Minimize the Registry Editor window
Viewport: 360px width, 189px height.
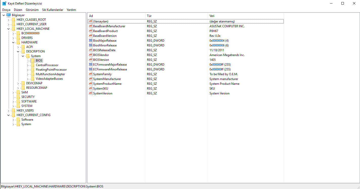click(331, 3)
